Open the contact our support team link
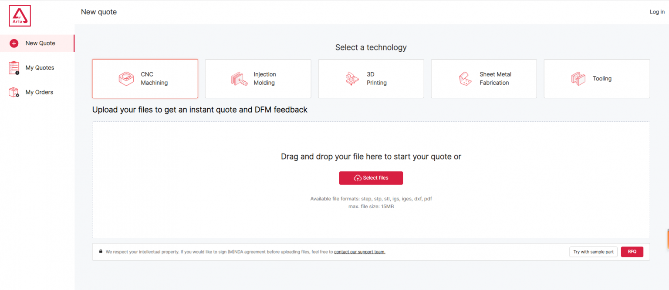Screen dimensions: 669x290 (x=359, y=252)
